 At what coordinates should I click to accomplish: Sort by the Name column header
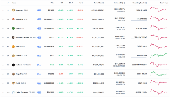point(14,3)
